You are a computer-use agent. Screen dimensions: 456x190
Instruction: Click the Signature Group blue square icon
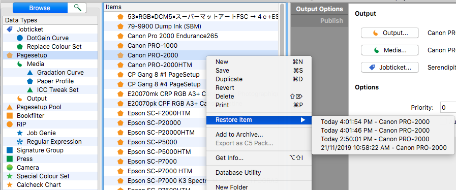point(10,150)
